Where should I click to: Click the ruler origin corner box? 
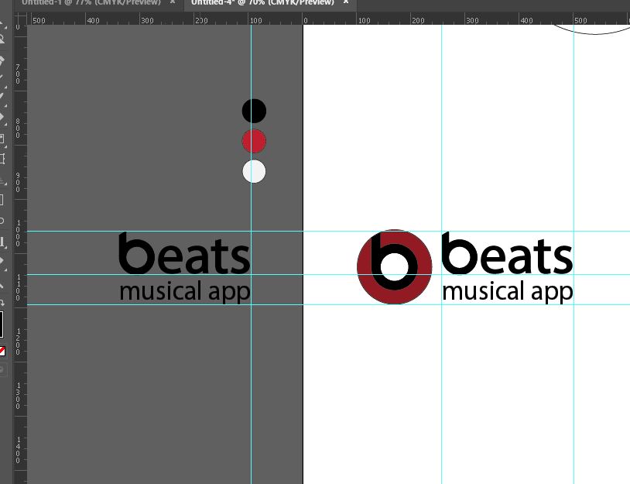pyautogui.click(x=20, y=19)
